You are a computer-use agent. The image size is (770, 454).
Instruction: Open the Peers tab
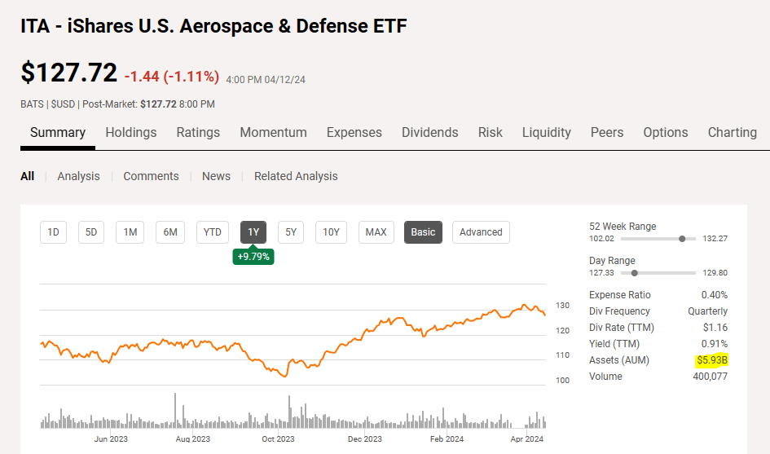[606, 132]
